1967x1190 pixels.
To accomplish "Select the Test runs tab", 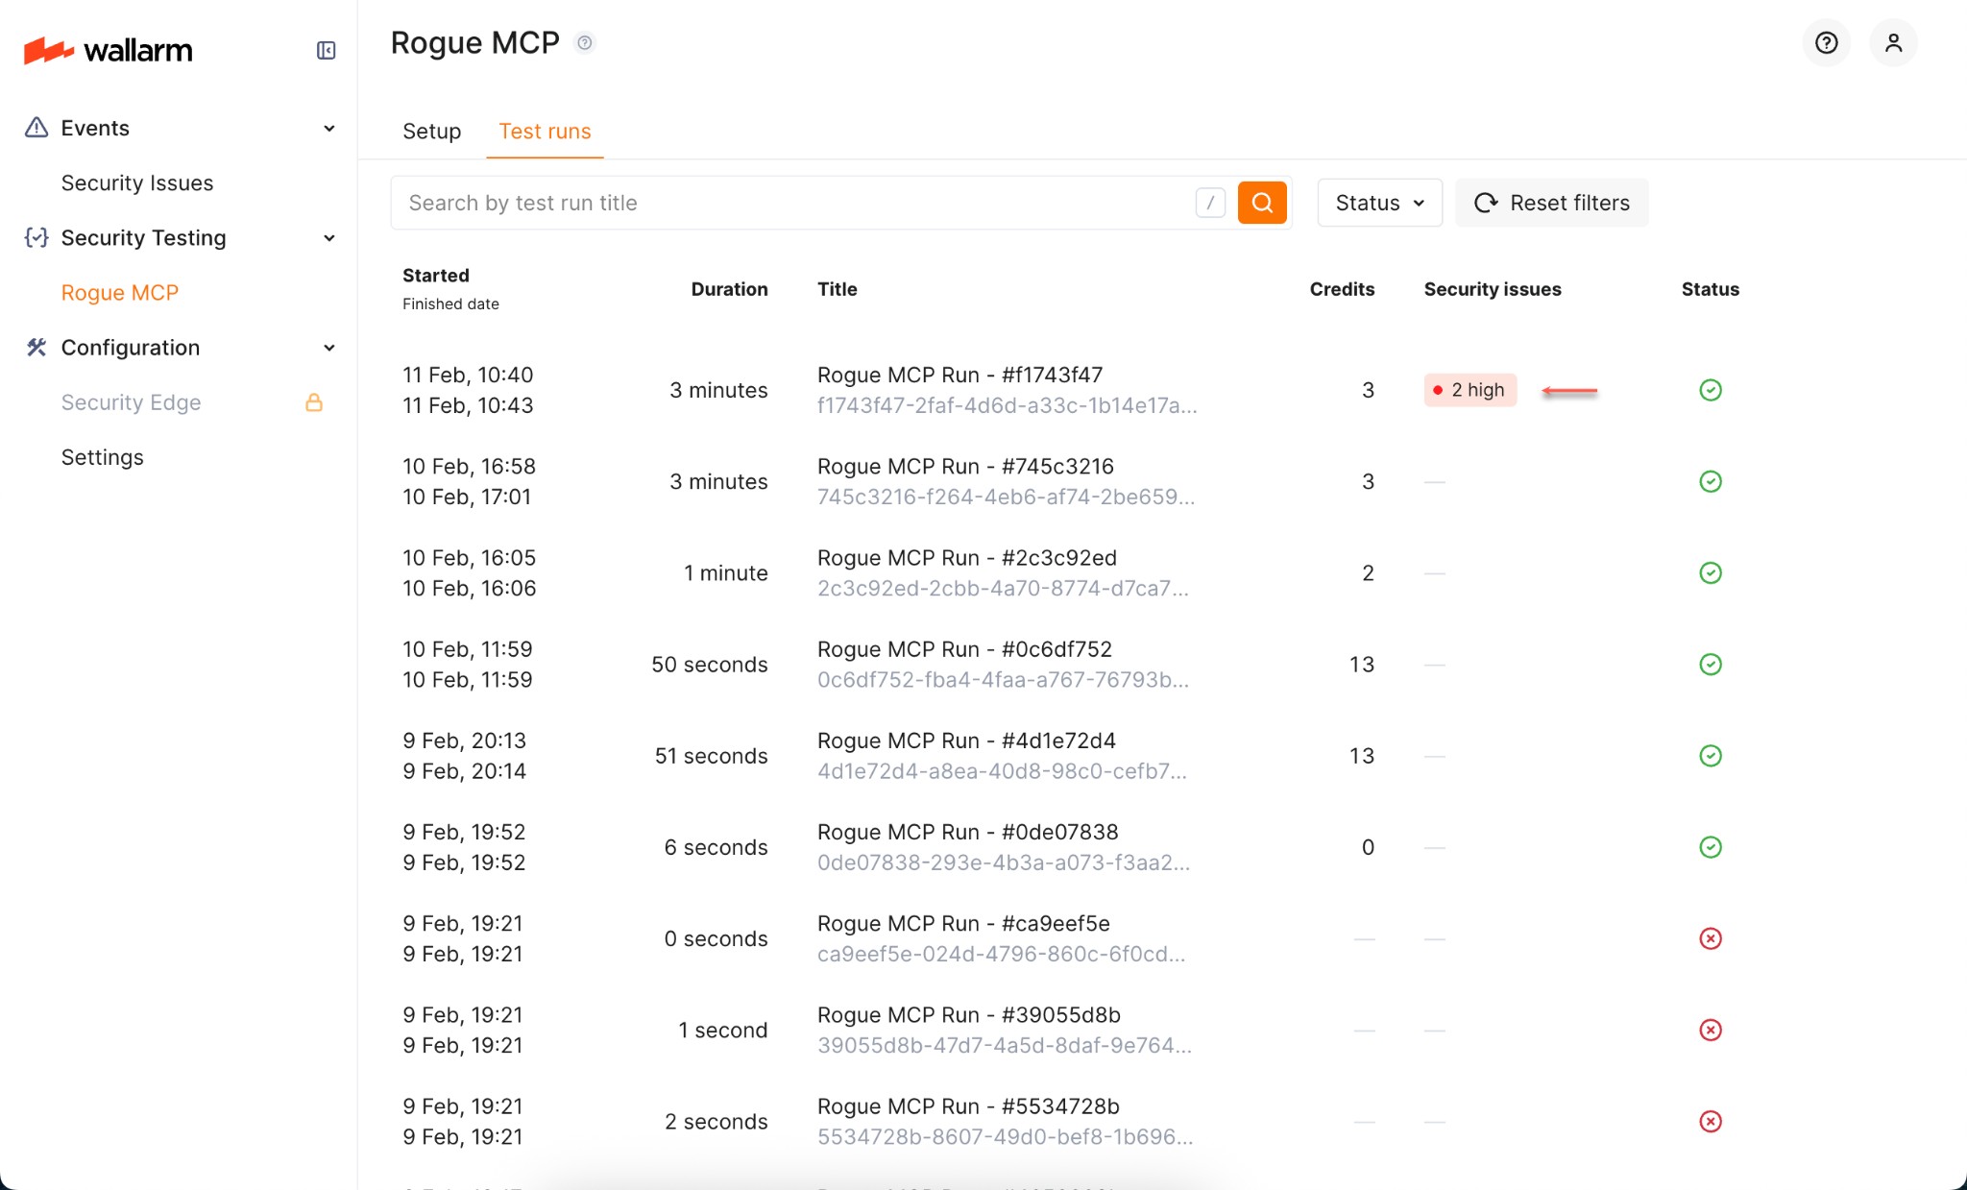I will [544, 131].
